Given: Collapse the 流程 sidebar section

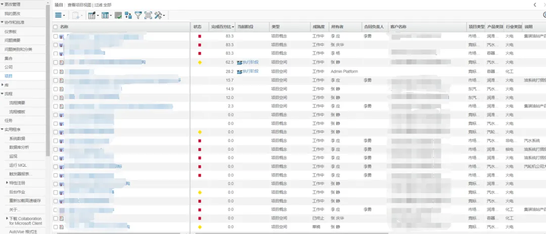Looking at the screenshot, I should click(x=2, y=94).
